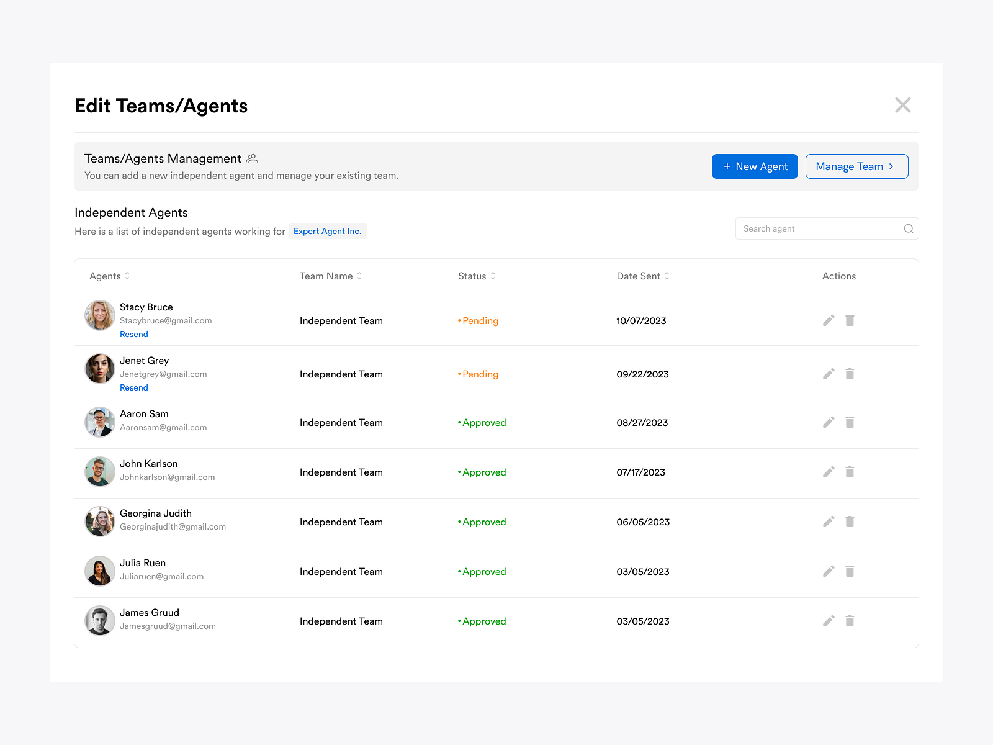Close the Edit Teams/Agents dialog

(x=903, y=105)
